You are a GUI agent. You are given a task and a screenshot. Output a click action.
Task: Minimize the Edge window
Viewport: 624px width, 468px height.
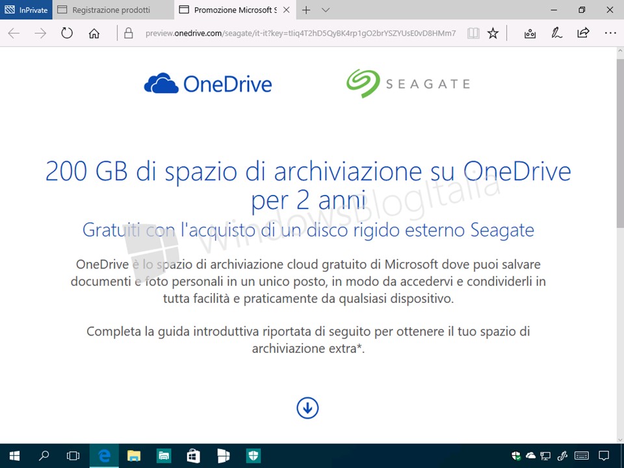[554, 10]
